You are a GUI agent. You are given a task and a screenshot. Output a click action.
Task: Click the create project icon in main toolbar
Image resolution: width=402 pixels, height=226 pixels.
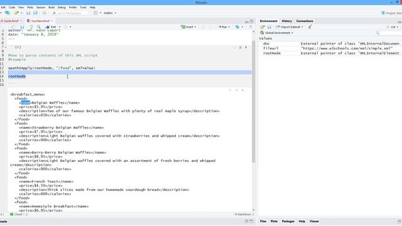click(x=8, y=13)
